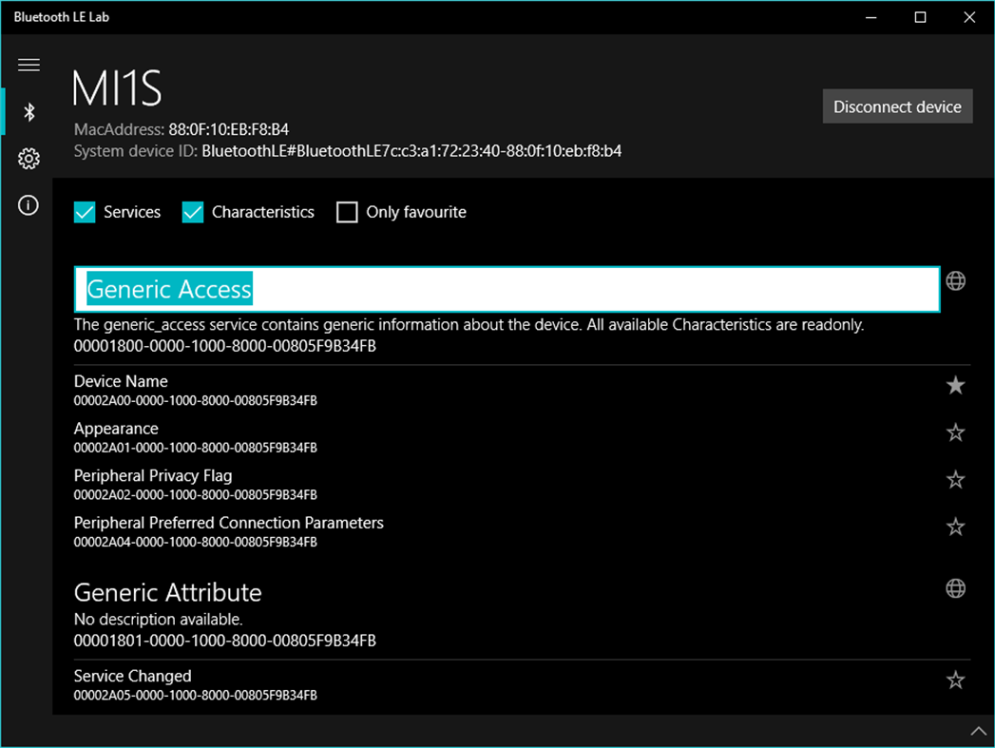995x748 pixels.
Task: Click the Bluetooth LE Lab title bar text
Action: click(x=63, y=16)
